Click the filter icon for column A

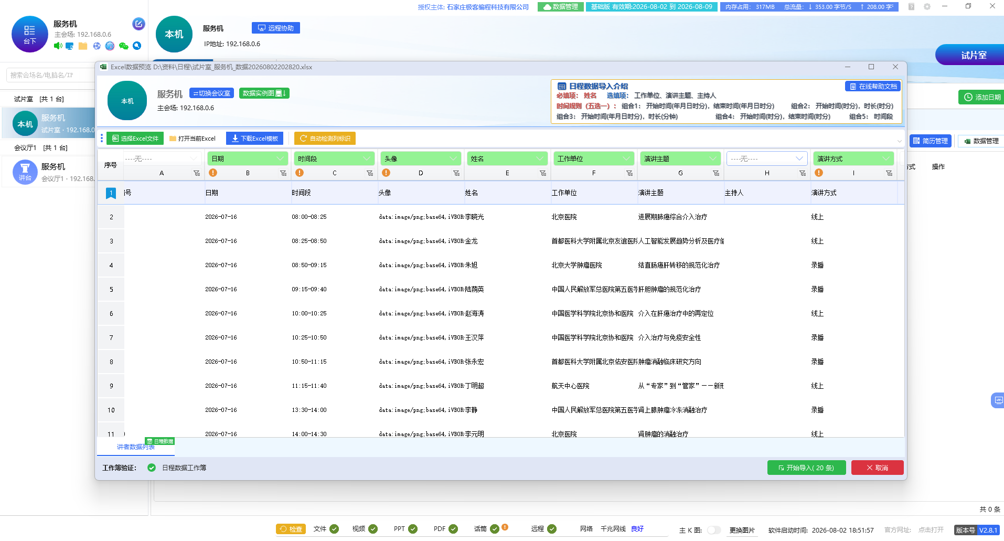197,173
